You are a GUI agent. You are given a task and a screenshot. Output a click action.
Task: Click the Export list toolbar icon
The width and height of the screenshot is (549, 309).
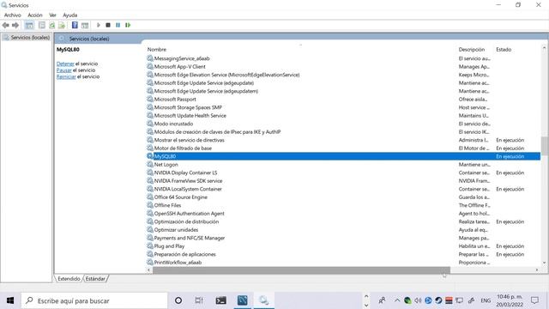pos(62,25)
